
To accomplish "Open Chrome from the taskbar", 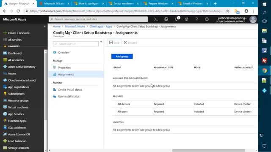I will click(x=264, y=71).
